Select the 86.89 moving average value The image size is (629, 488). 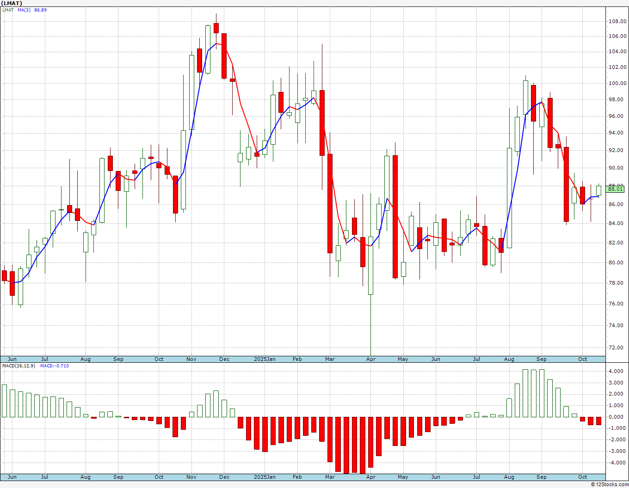[x=40, y=10]
